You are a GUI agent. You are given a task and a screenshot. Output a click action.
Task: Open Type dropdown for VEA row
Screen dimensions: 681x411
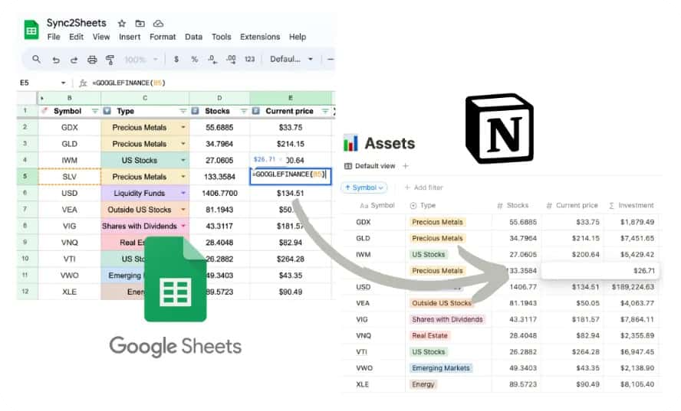pos(183,210)
